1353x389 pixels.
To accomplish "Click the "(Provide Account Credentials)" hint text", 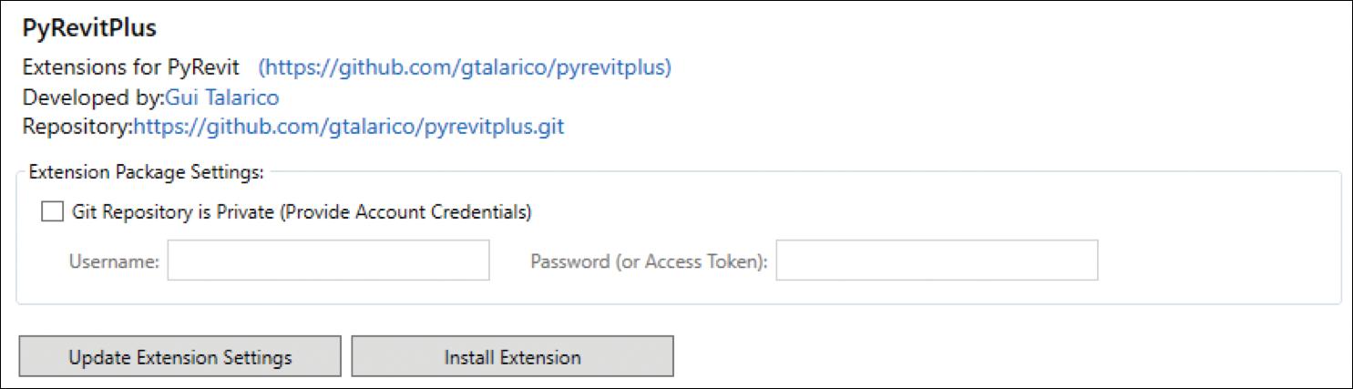I will (x=405, y=213).
